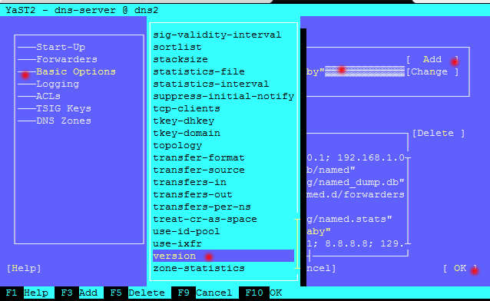Choose sig-validity-interval from option list
The height and width of the screenshot is (301, 490).
223,35
